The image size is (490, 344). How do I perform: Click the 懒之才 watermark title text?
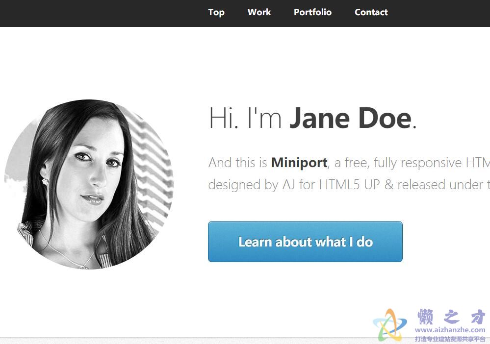point(451,317)
